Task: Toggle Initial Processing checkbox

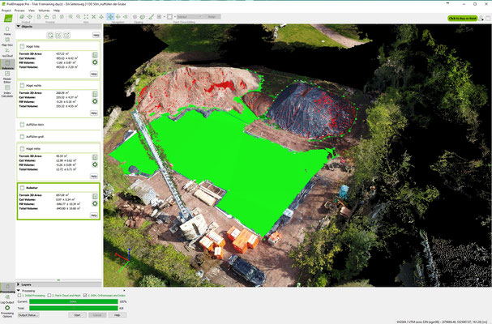Action: (x=19, y=296)
